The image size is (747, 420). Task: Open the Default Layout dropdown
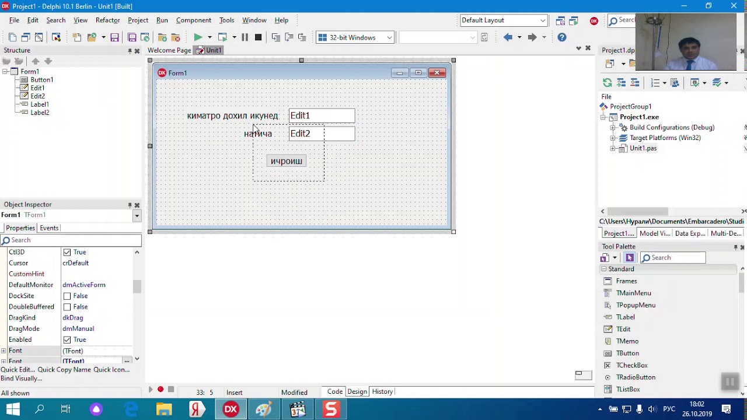click(x=543, y=20)
